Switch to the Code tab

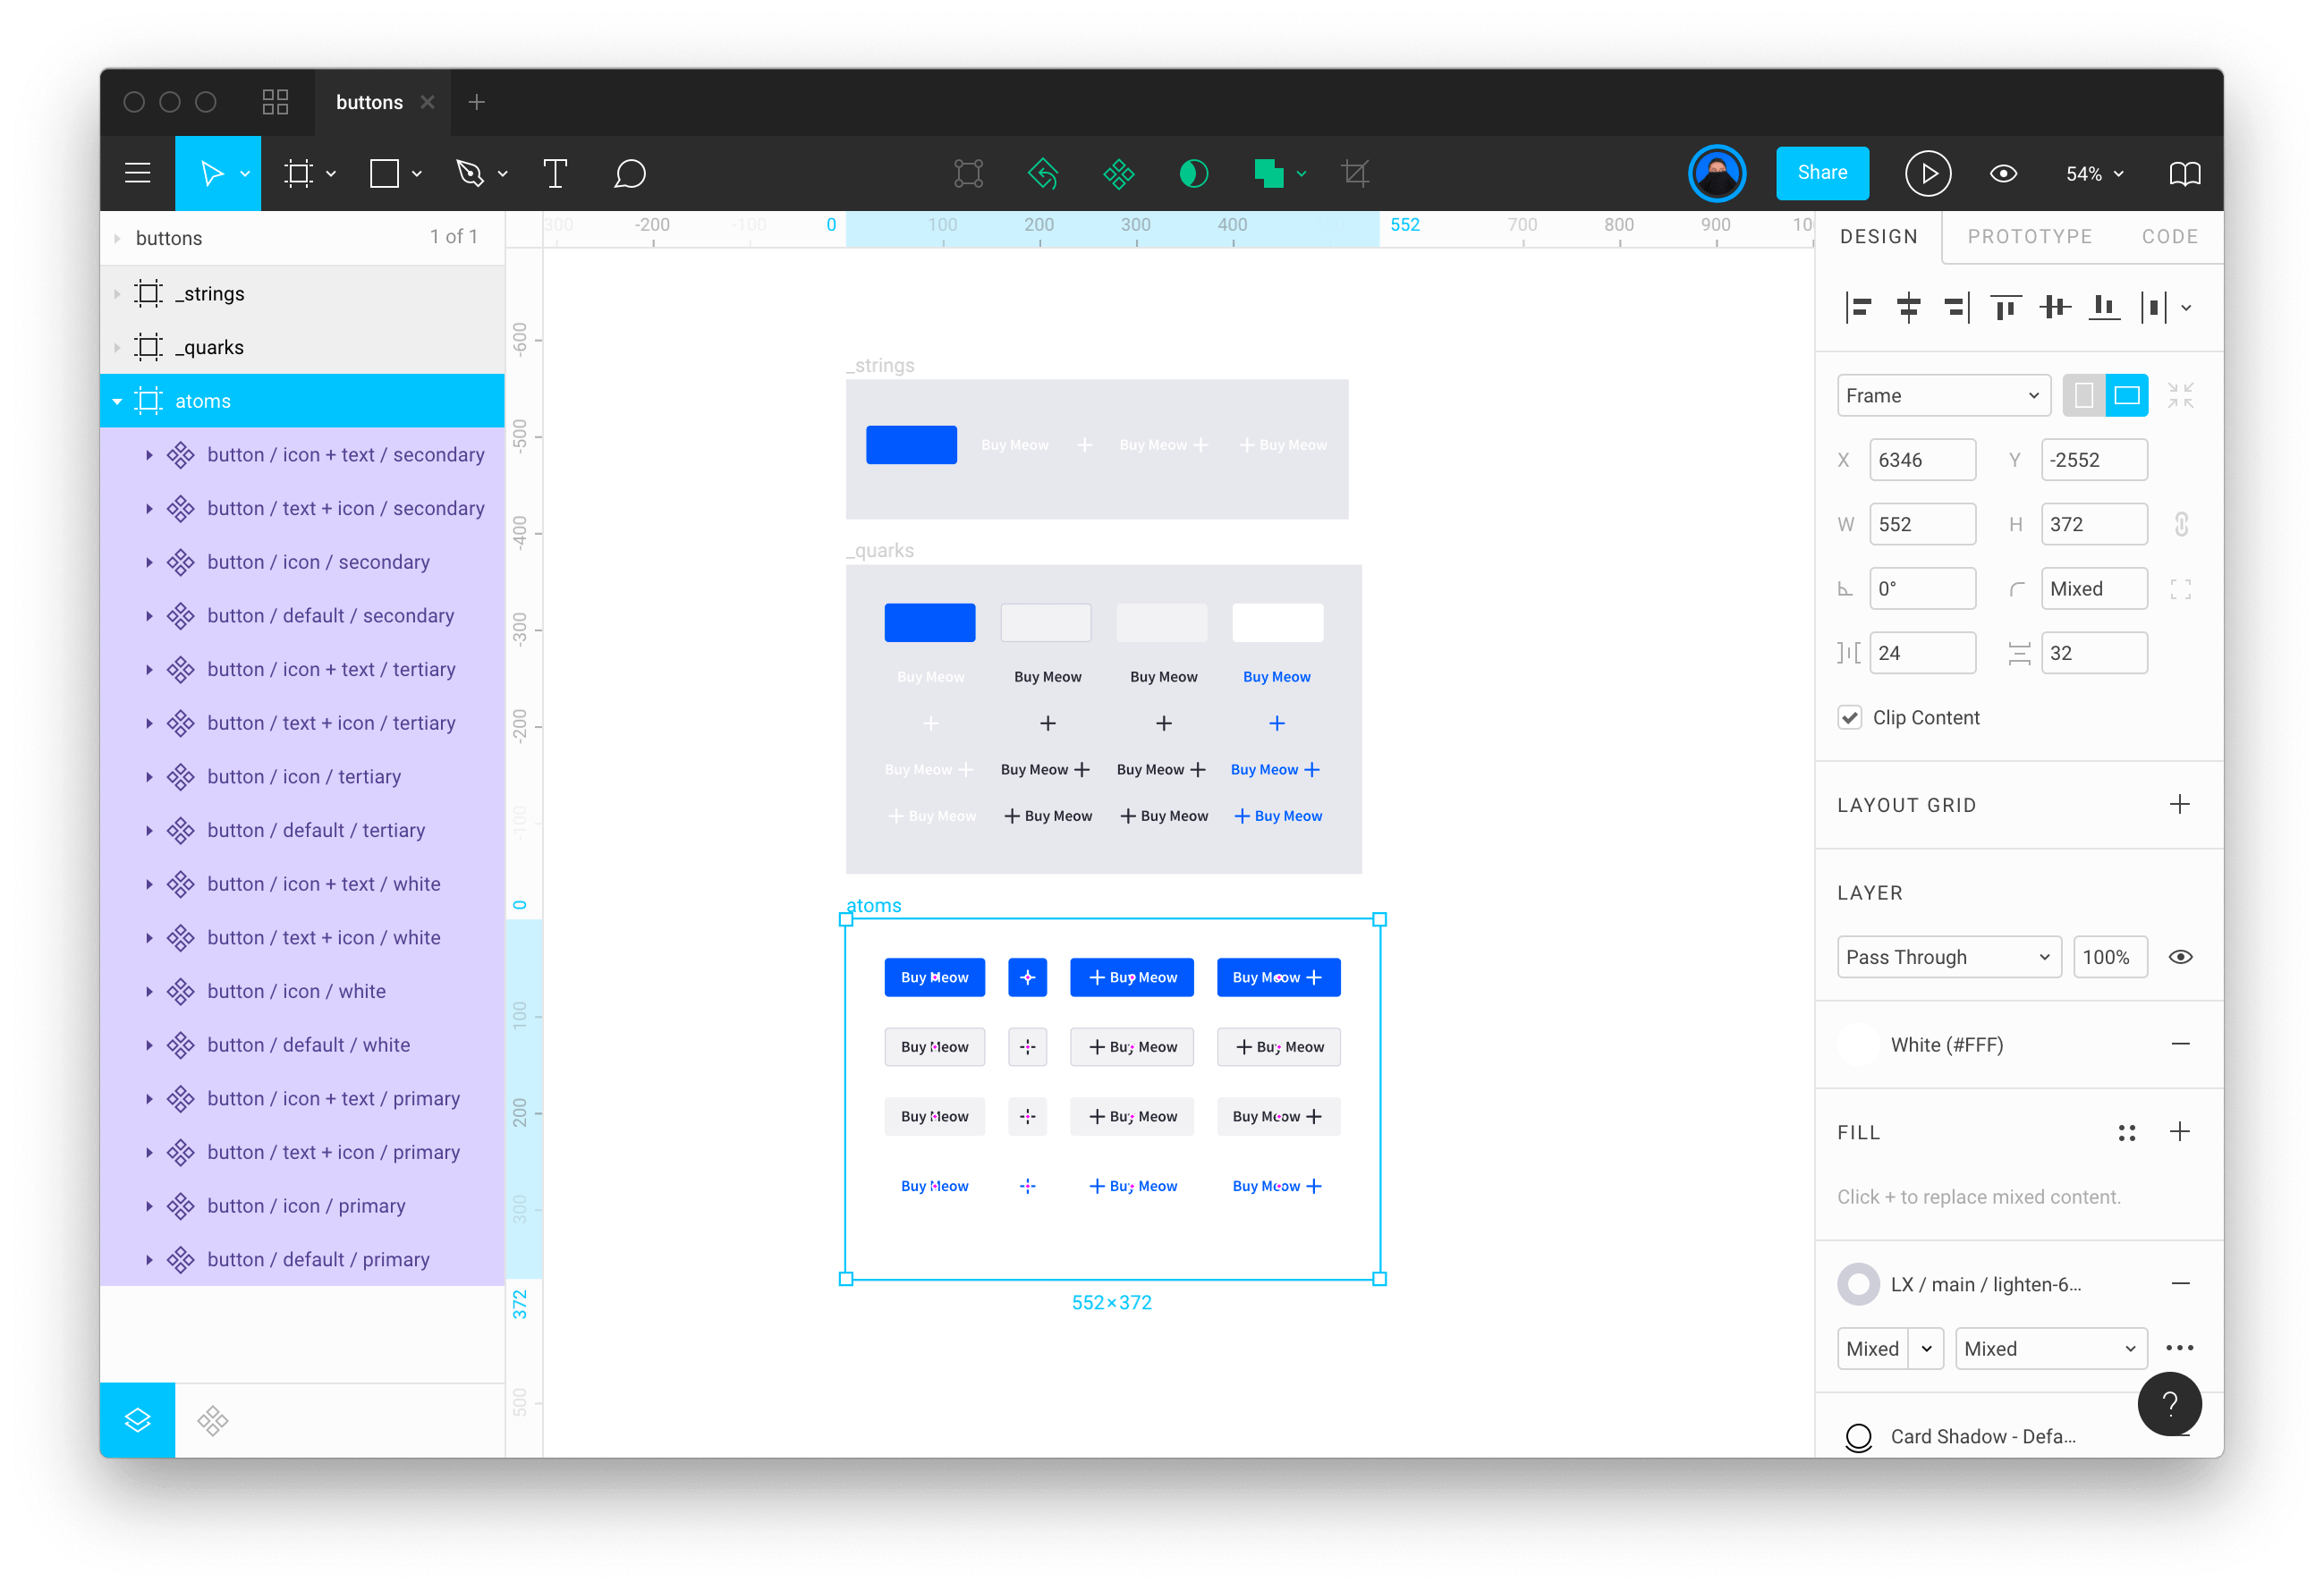(x=2168, y=237)
